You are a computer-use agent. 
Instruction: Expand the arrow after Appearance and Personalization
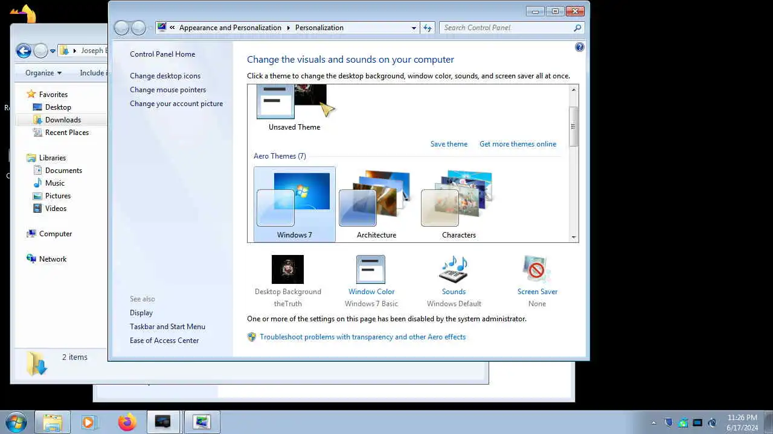[x=288, y=28]
